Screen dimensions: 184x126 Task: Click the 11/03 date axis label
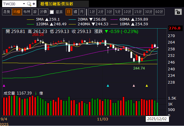click(102, 119)
